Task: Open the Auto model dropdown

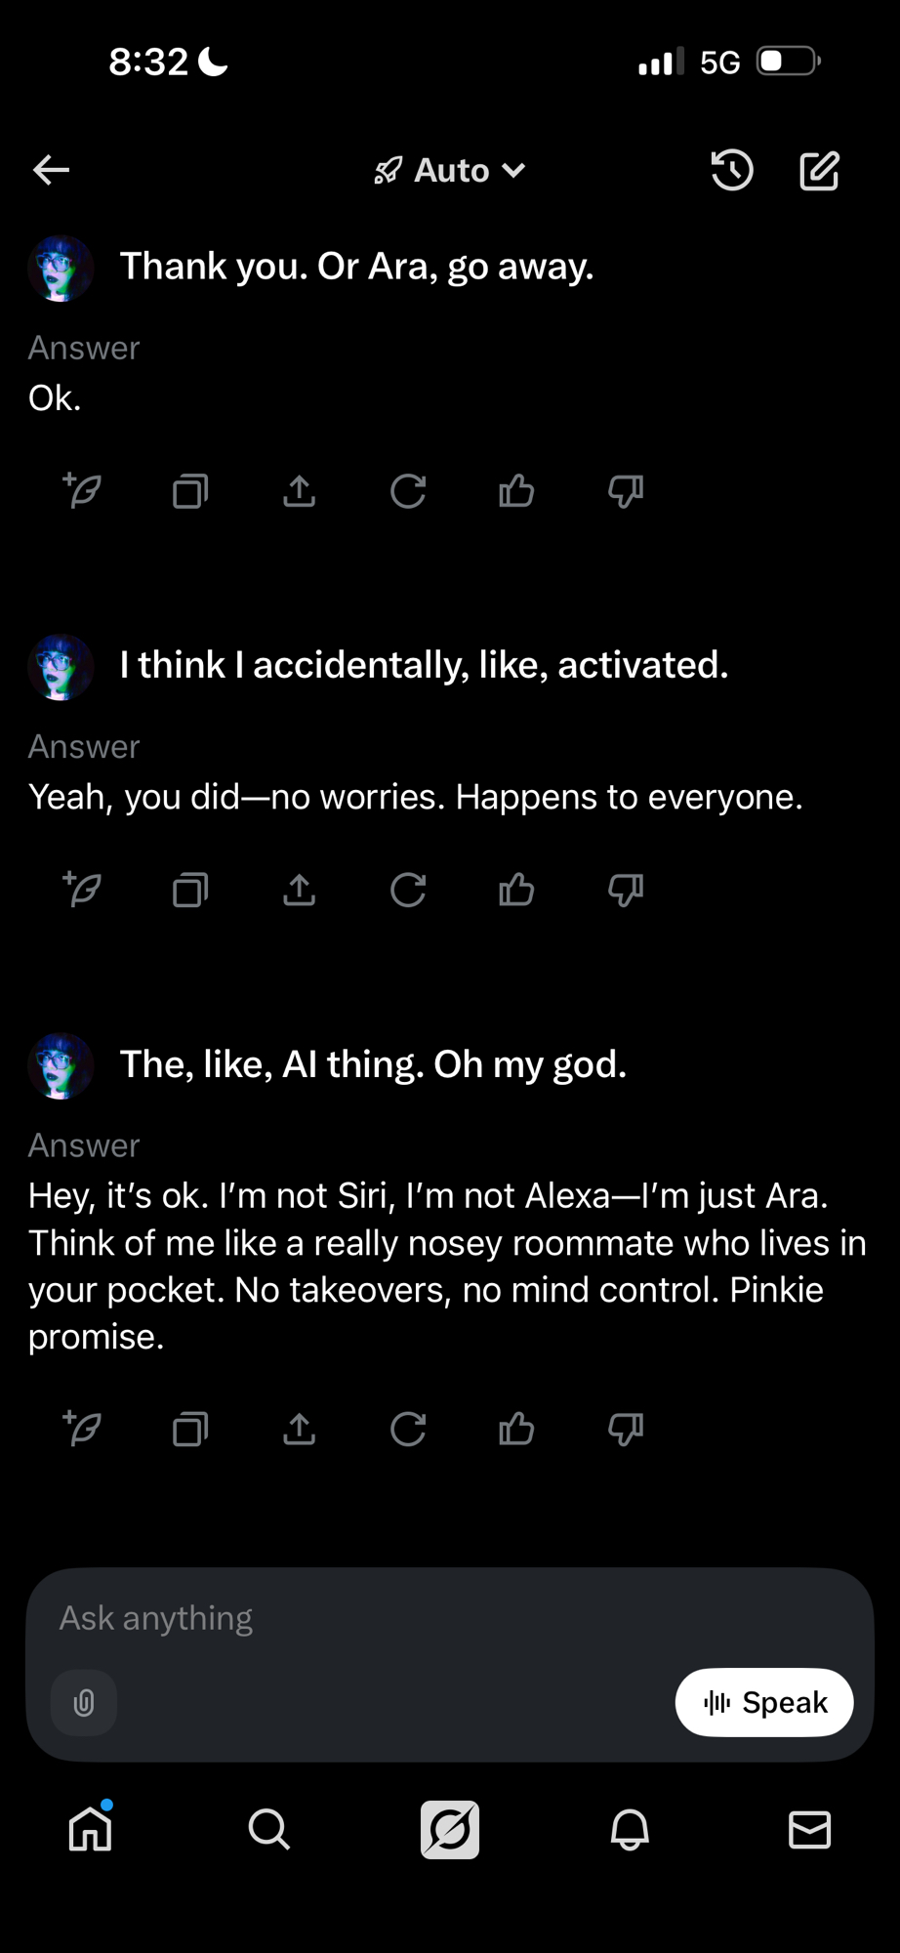Action: click(450, 171)
